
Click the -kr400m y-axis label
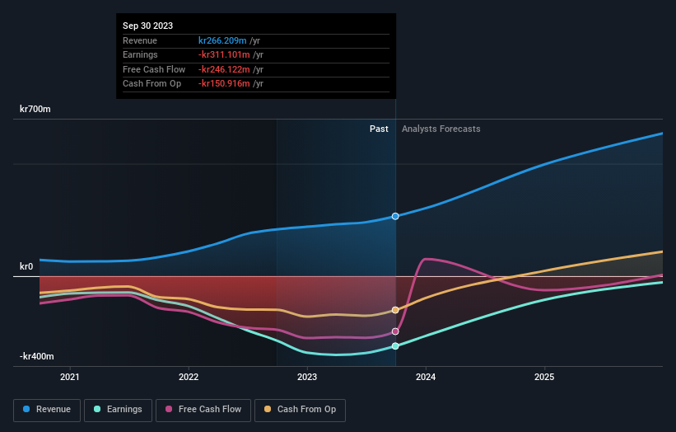pos(37,356)
